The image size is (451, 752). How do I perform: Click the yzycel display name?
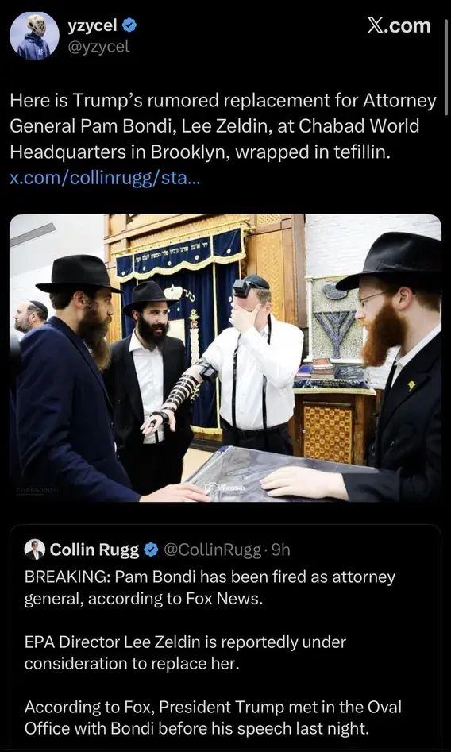click(x=92, y=26)
